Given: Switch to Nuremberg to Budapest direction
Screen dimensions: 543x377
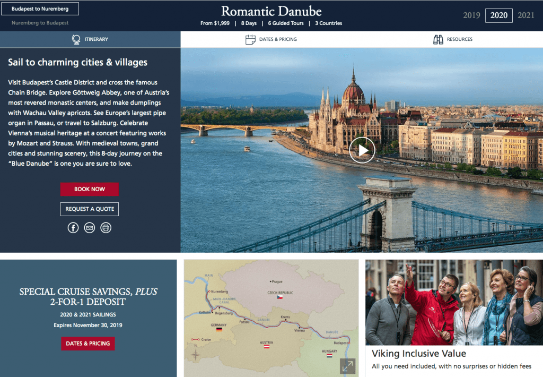Looking at the screenshot, I should (40, 23).
